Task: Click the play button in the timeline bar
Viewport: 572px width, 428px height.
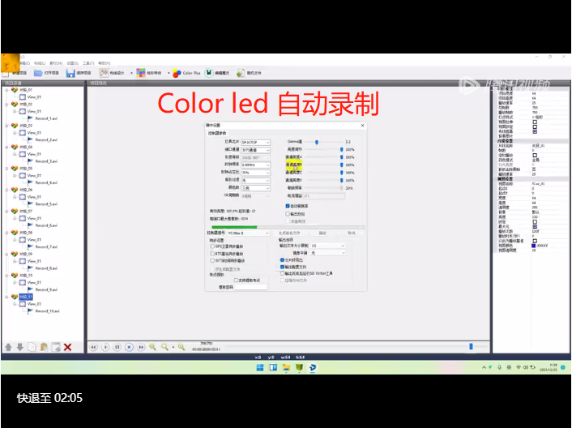Action: pyautogui.click(x=105, y=348)
